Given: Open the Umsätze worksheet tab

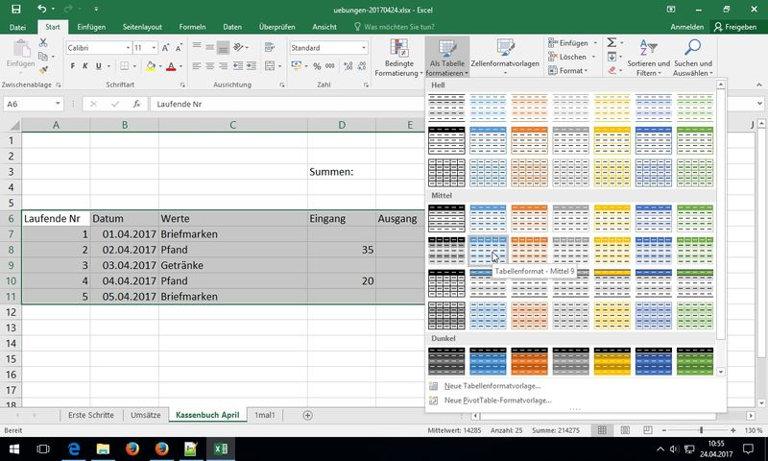Looking at the screenshot, I should 145,415.
